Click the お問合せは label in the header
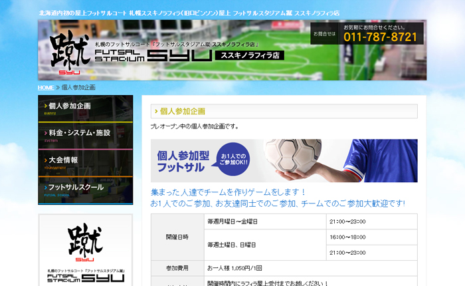 tap(324, 34)
